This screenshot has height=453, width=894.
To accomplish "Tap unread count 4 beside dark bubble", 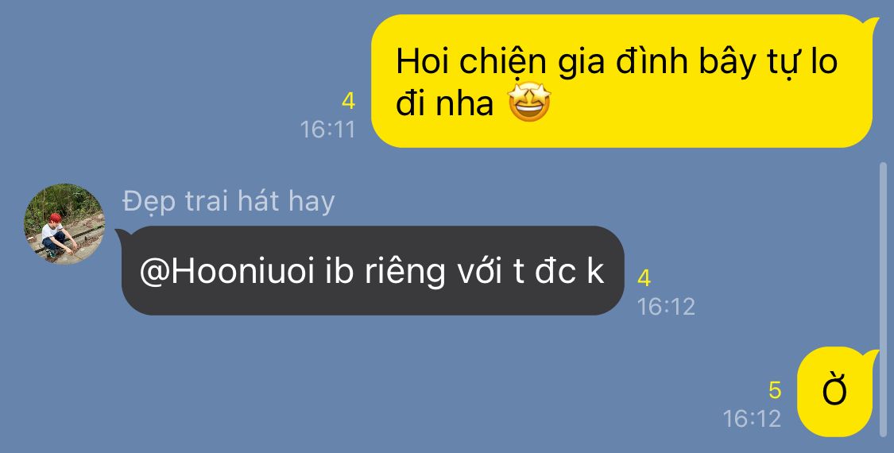I will (x=644, y=278).
